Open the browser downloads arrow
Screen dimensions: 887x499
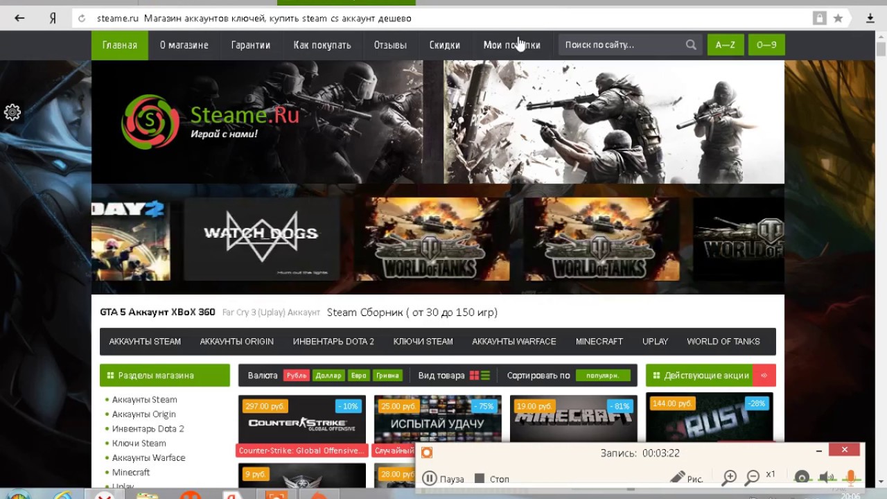[x=870, y=18]
